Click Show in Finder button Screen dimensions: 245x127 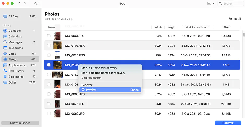pos(20,123)
